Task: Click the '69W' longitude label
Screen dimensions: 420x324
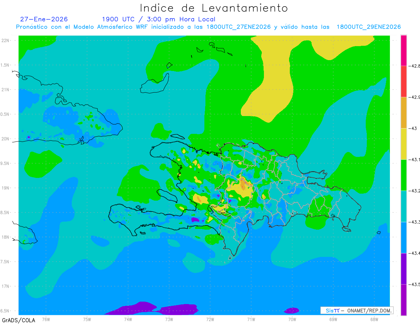Action: point(333,319)
